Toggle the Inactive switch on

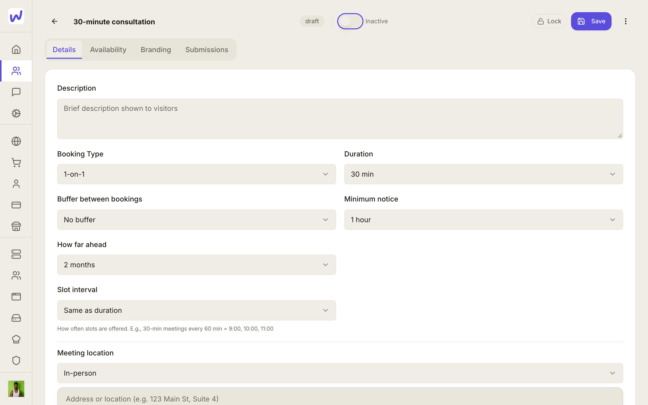click(350, 21)
